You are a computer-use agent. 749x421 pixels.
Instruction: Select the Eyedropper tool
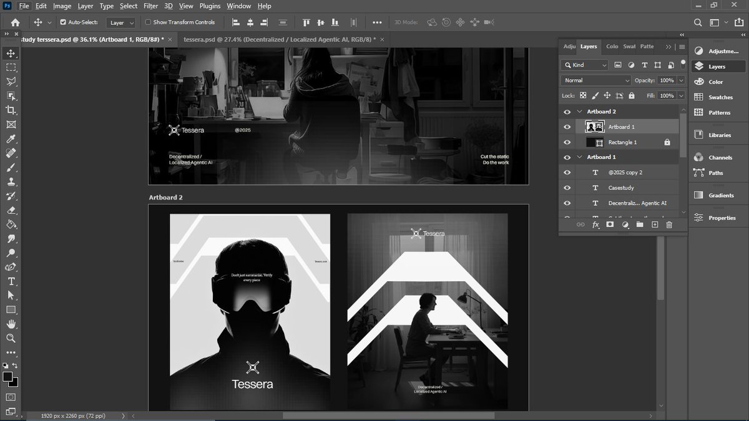pos(11,138)
